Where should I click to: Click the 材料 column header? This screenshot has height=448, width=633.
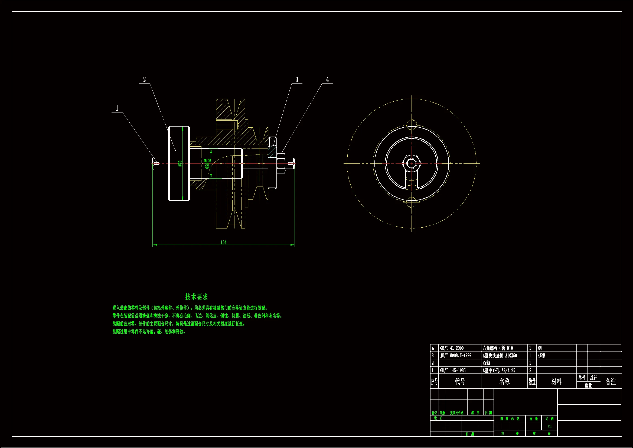click(556, 382)
